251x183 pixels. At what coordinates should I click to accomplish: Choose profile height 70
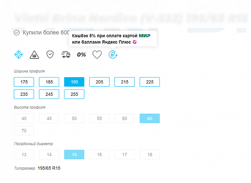(x=24, y=131)
